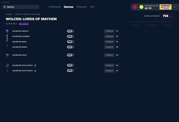Click the green M user avatar
Screen dimensions: 179x122
pyautogui.click(x=141, y=7)
